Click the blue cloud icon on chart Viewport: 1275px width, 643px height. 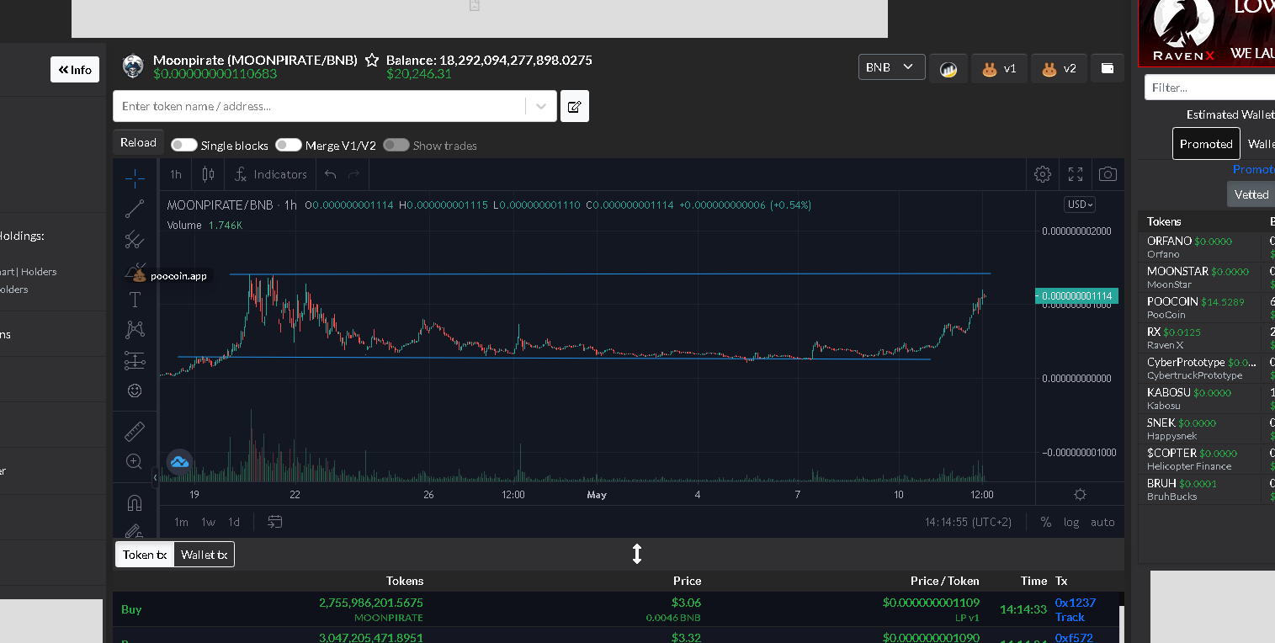point(179,461)
